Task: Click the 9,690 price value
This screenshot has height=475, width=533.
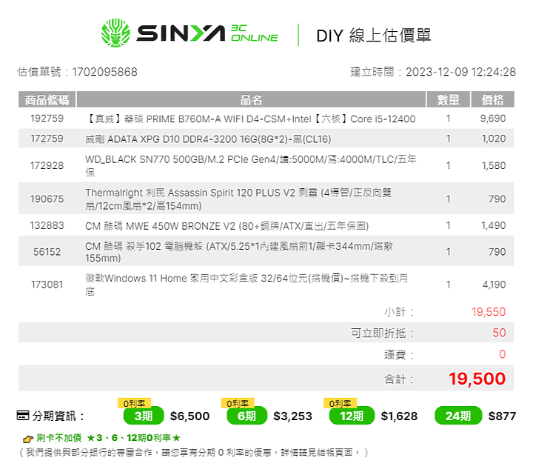Action: click(493, 119)
